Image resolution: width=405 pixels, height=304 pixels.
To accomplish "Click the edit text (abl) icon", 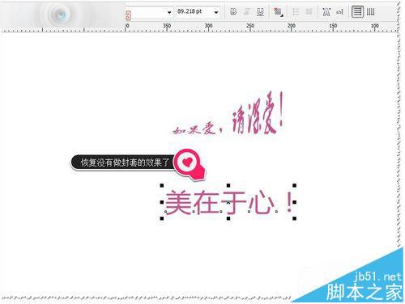I will (339, 11).
